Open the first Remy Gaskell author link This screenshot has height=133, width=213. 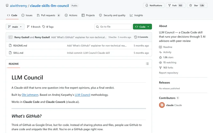coord(22,37)
